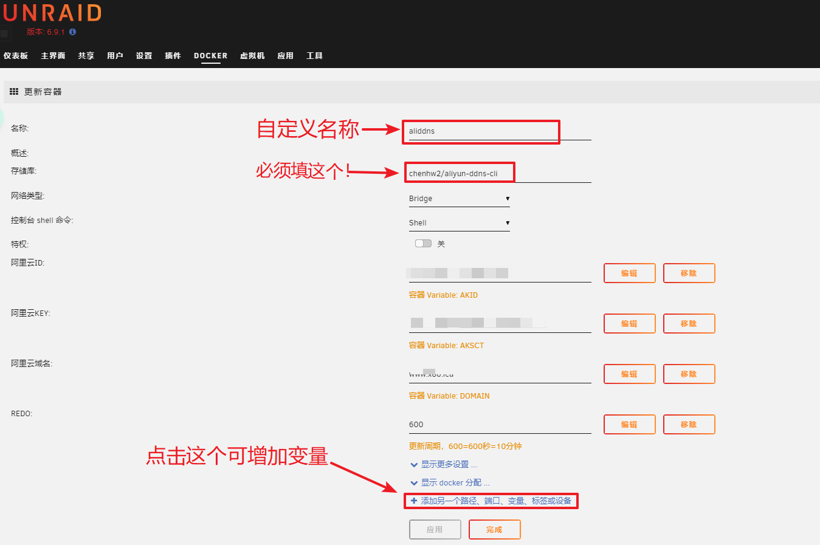Open the DOCKER menu tab

tap(211, 55)
